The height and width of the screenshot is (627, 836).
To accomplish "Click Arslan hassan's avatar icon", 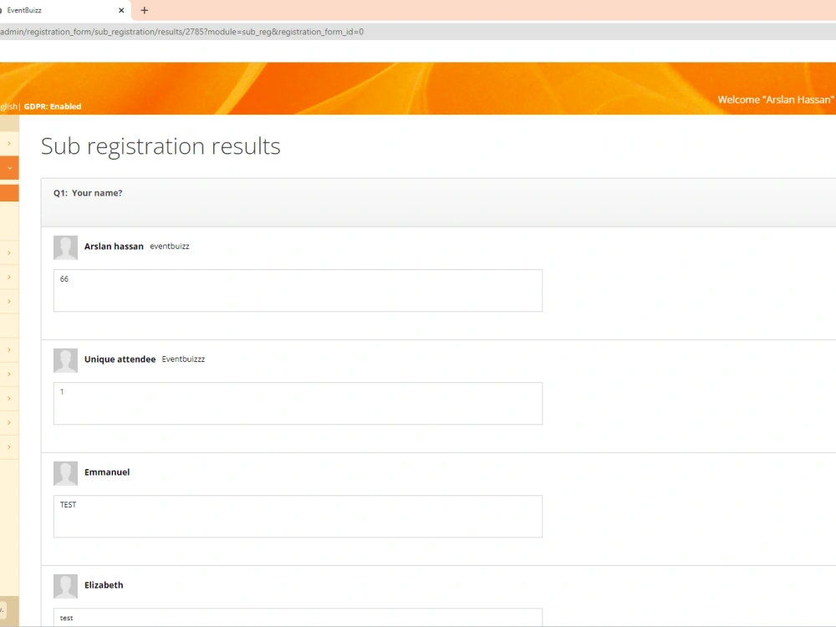I will click(65, 247).
